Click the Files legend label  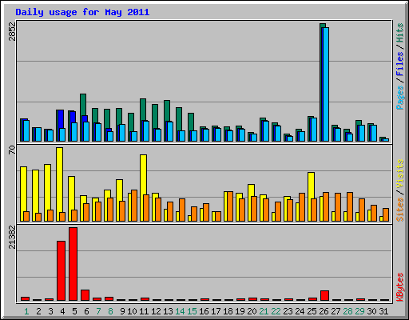(x=399, y=64)
